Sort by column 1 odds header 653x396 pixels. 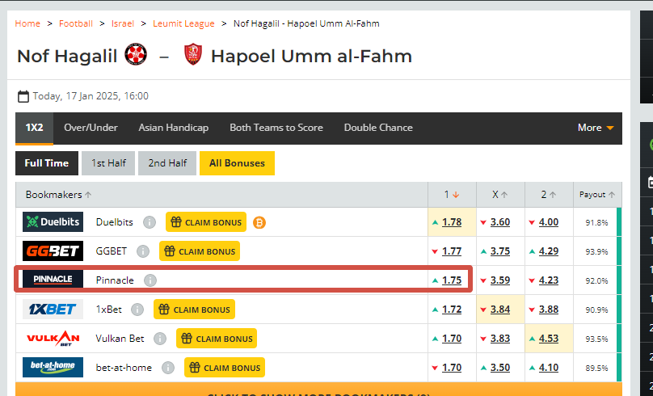[452, 195]
